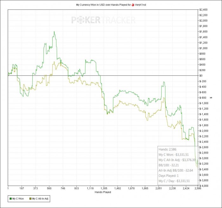The width and height of the screenshot is (222, 208).
Task: Click y-axis label '$2,400'
Action: tap(204, 10)
